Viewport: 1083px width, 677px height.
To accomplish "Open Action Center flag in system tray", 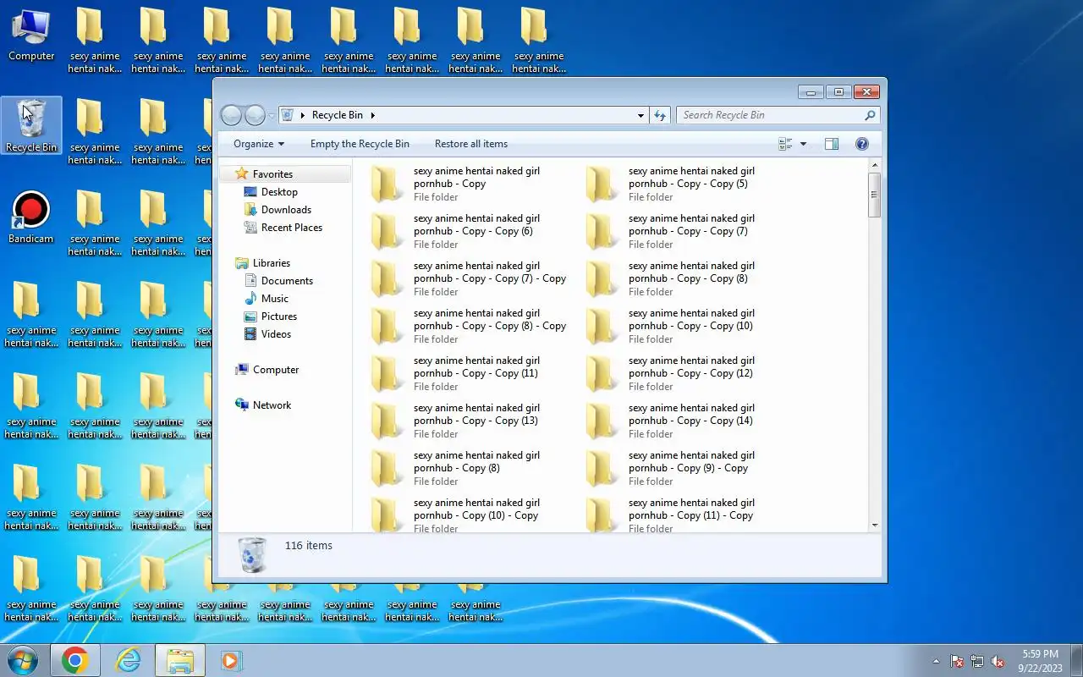I will 957,661.
